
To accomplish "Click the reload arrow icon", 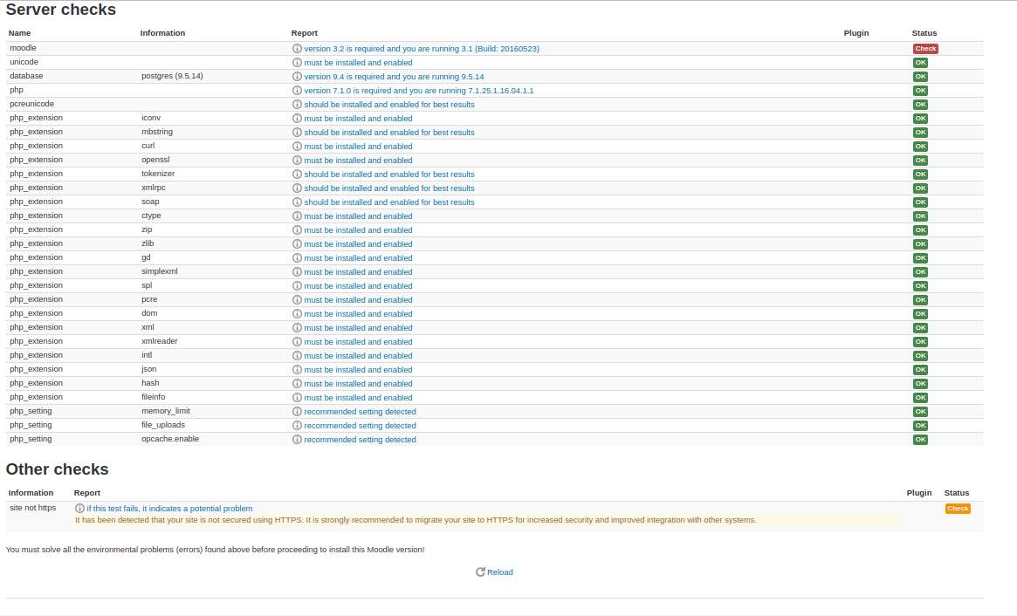I will click(481, 572).
